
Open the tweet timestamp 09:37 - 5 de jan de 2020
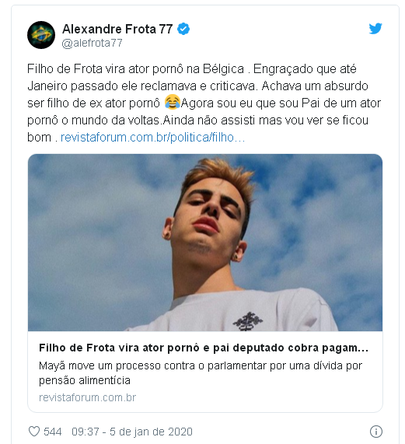[132, 432]
